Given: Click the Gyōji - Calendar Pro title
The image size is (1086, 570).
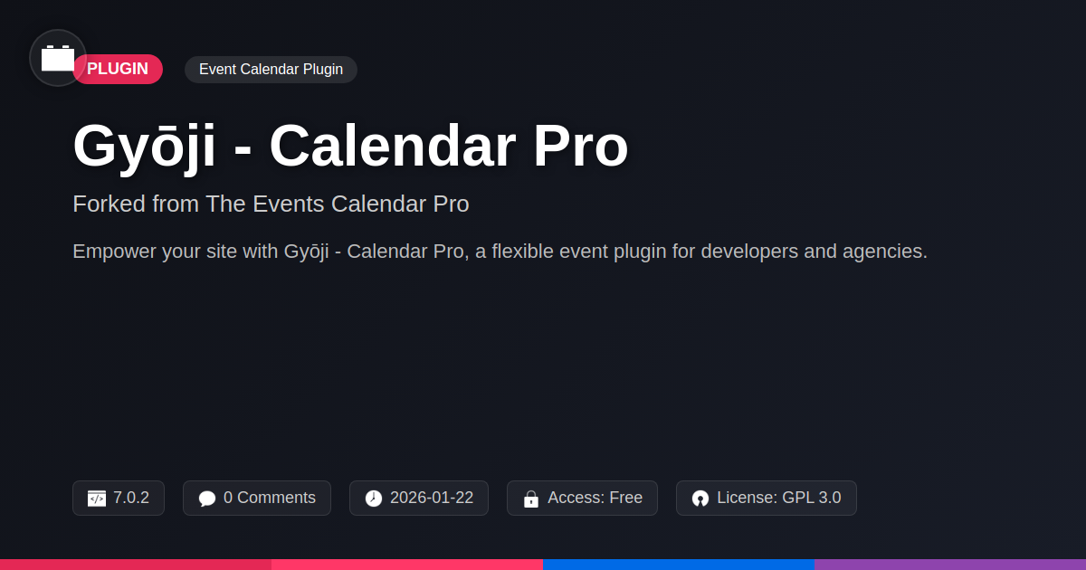Looking at the screenshot, I should tap(350, 145).
